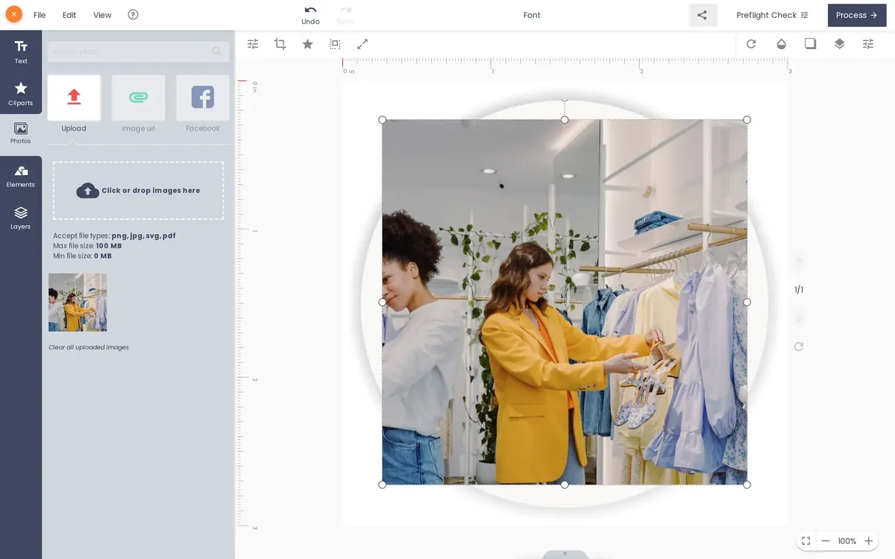
Task: Open the opacity droplet tool
Action: (781, 44)
